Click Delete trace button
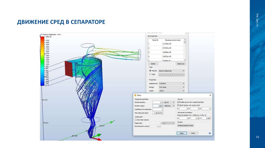Viewport: 265px width, 148px height. pos(153,64)
